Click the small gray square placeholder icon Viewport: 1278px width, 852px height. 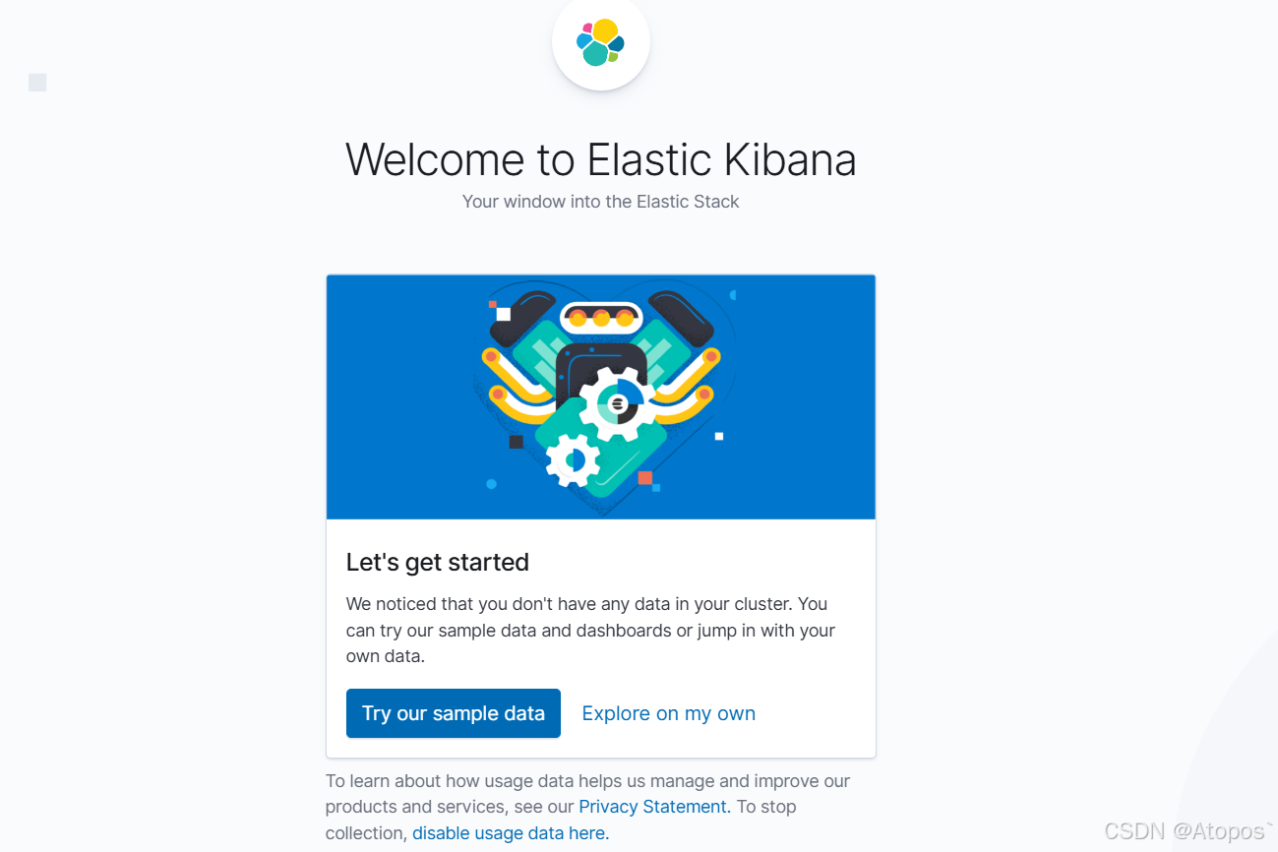coord(37,83)
